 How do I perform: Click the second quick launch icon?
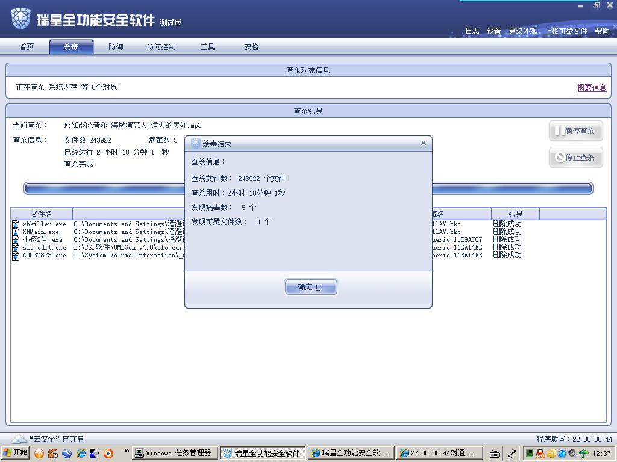pos(53,454)
